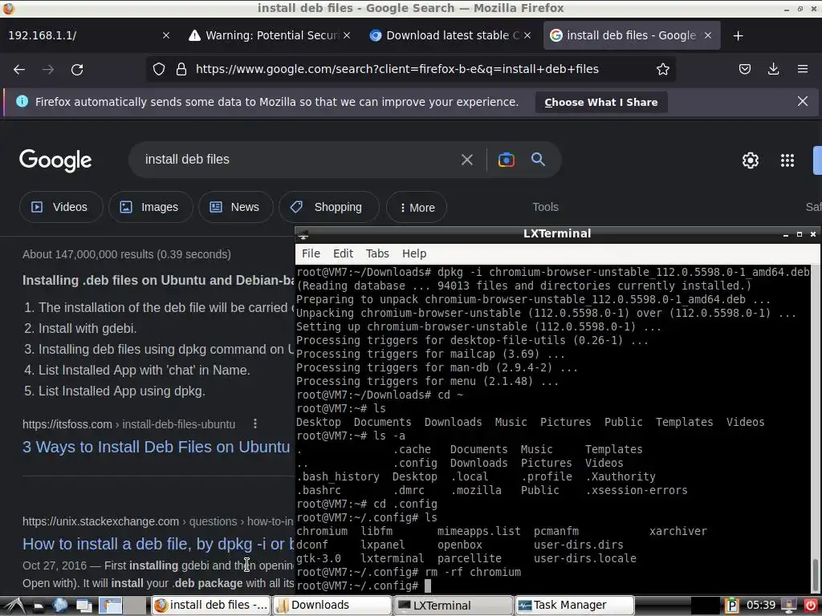
Task: Launch web browser from panel globe icon
Action: 59,605
